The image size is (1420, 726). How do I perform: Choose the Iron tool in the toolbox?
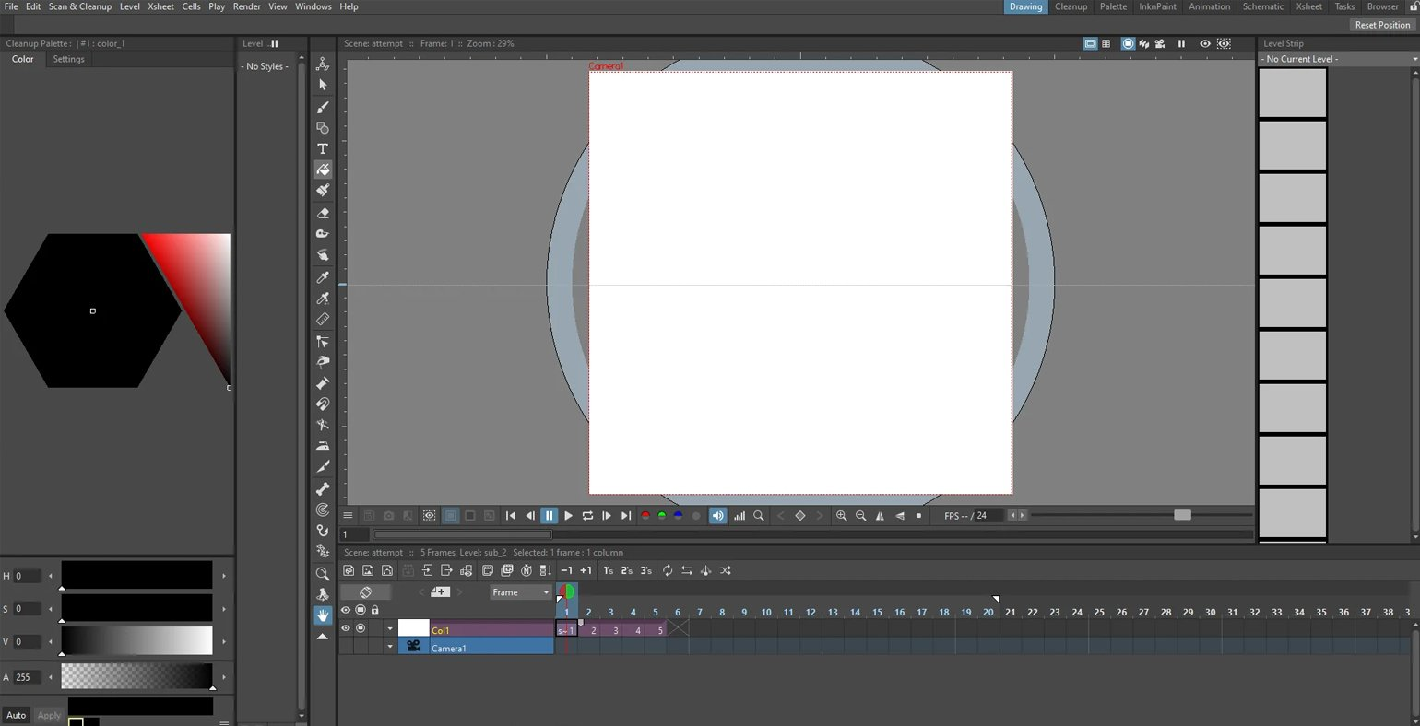click(x=323, y=446)
